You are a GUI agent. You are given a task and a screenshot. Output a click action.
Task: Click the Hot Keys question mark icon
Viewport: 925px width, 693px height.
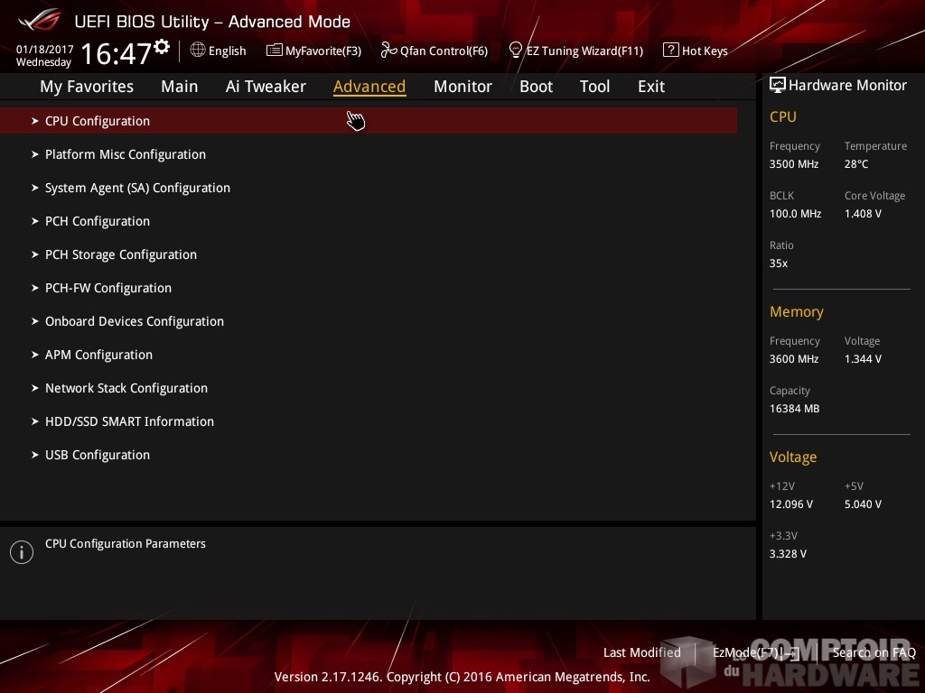tap(670, 51)
